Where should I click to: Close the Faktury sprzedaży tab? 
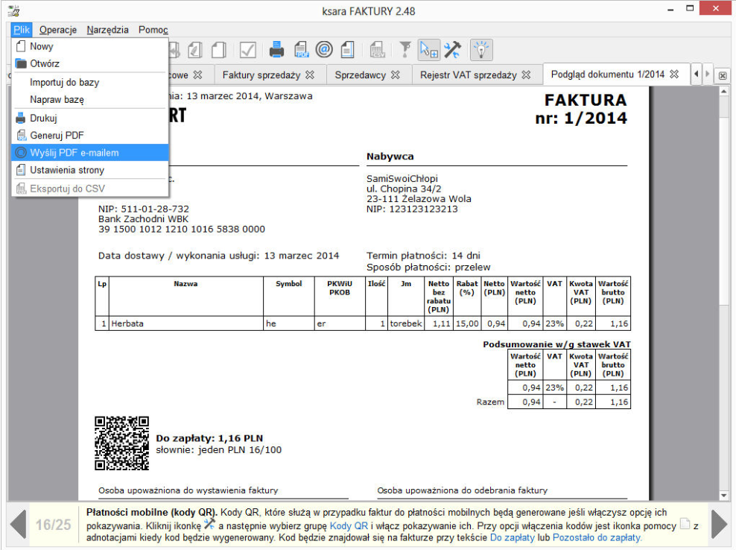pyautogui.click(x=310, y=75)
